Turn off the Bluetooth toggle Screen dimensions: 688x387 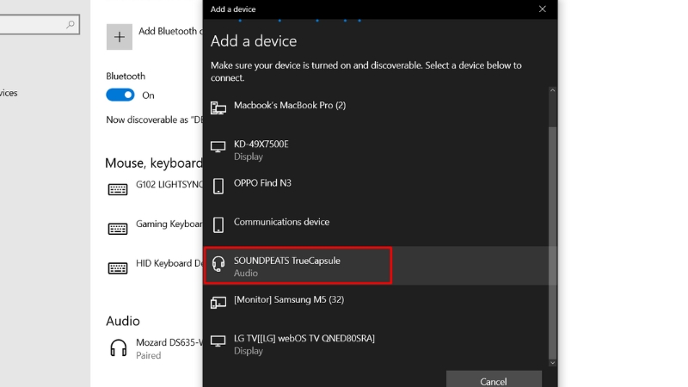120,95
